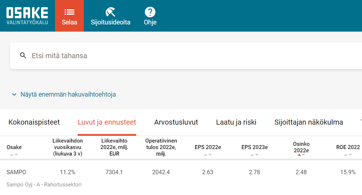Sort ascending by ROE 2022 arrow
362x195 pixels.
pos(345,155)
